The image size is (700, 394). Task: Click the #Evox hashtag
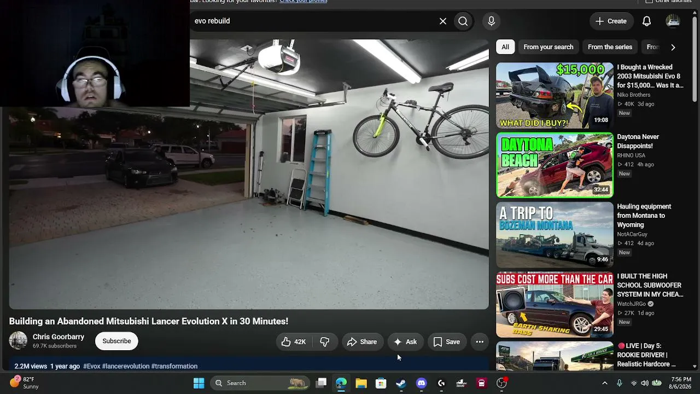[x=92, y=366]
